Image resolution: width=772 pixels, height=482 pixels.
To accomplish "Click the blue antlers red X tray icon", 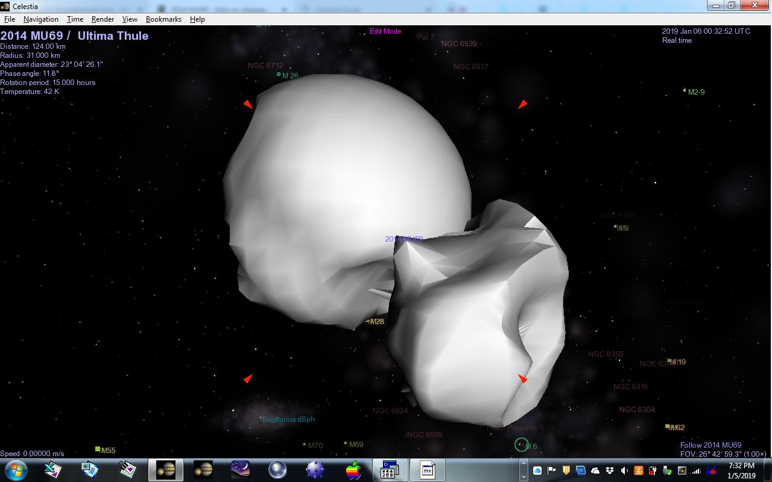I will (711, 471).
